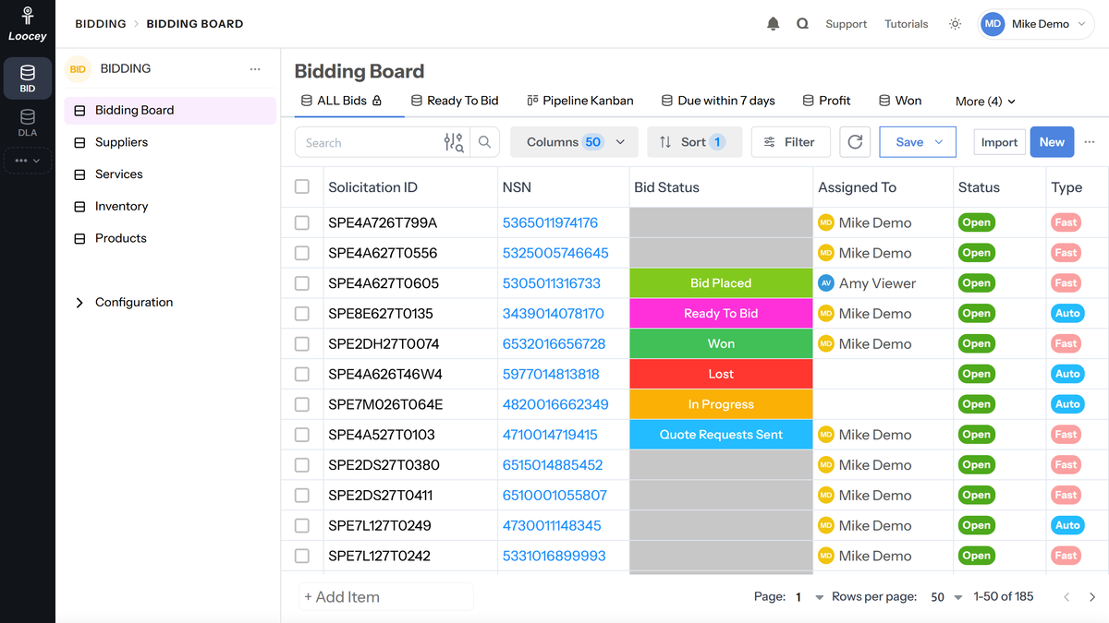Open the Rows per page dropdown
Viewport: 1109px width, 623px height.
point(946,597)
